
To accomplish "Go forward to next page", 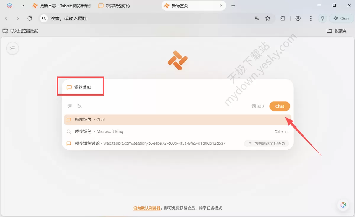I will tap(18, 18).
